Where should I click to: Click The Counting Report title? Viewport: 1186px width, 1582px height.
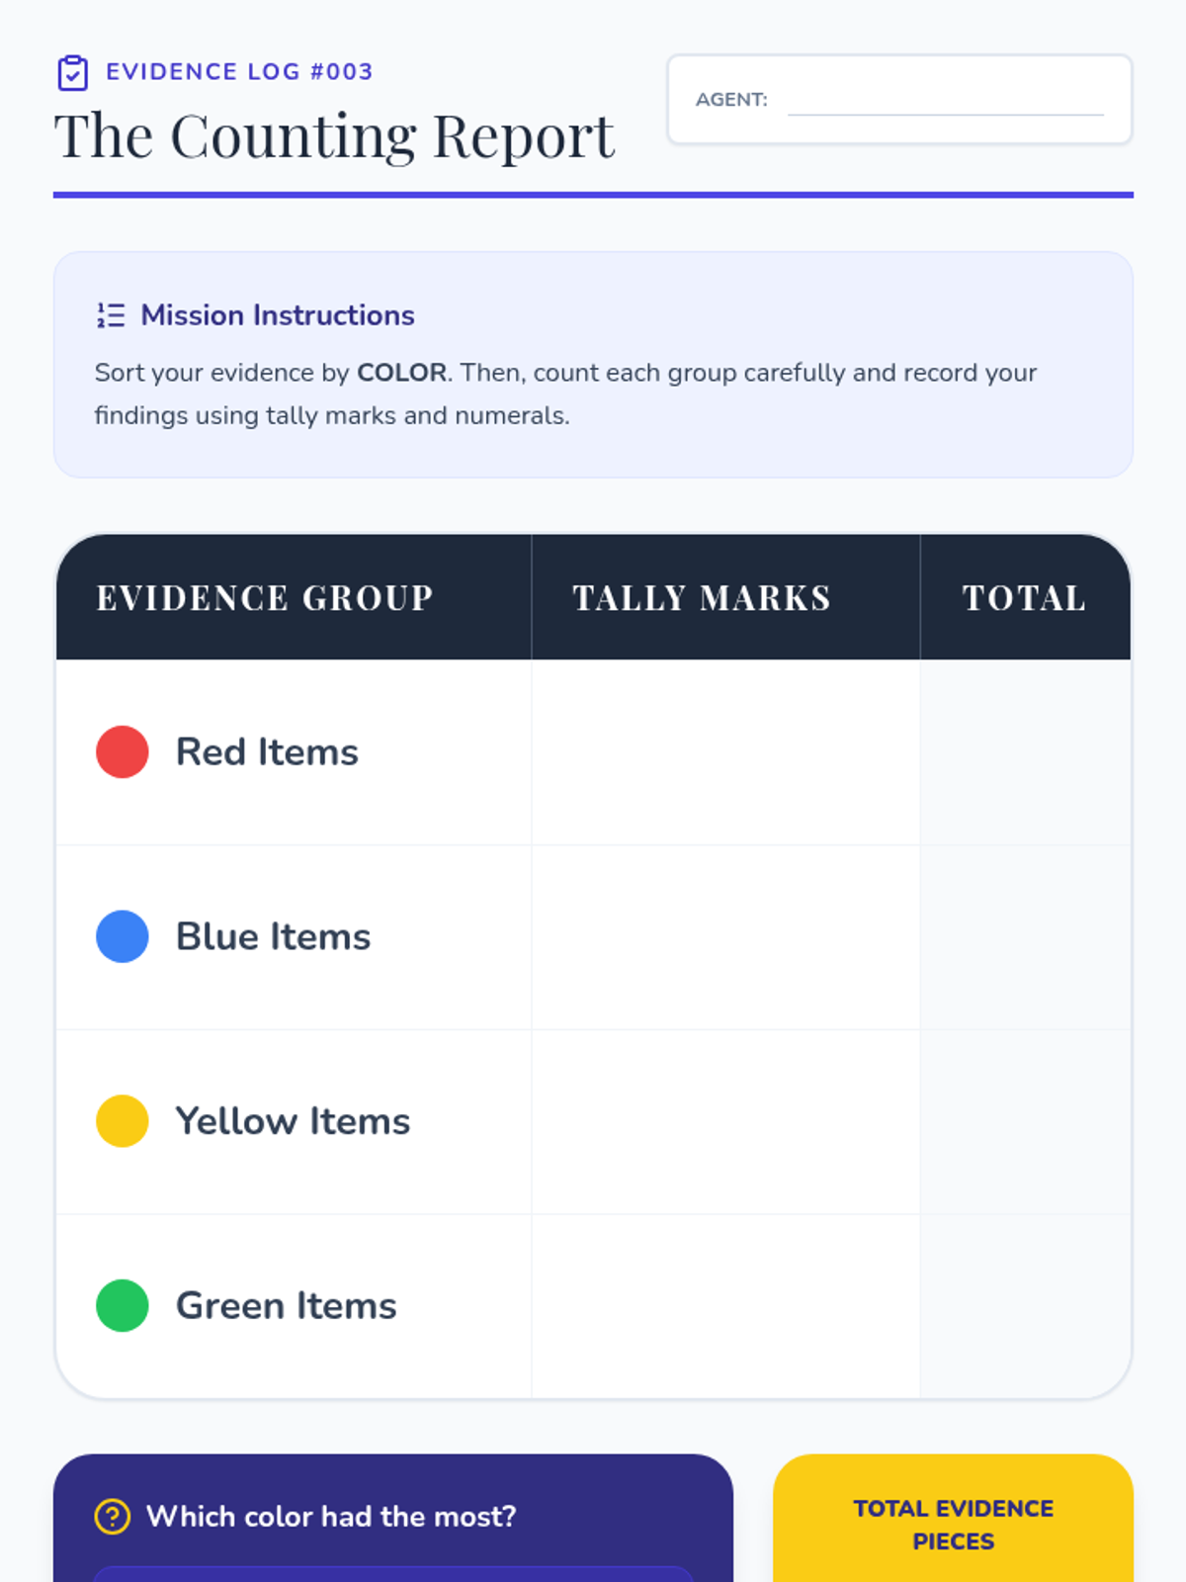[334, 136]
